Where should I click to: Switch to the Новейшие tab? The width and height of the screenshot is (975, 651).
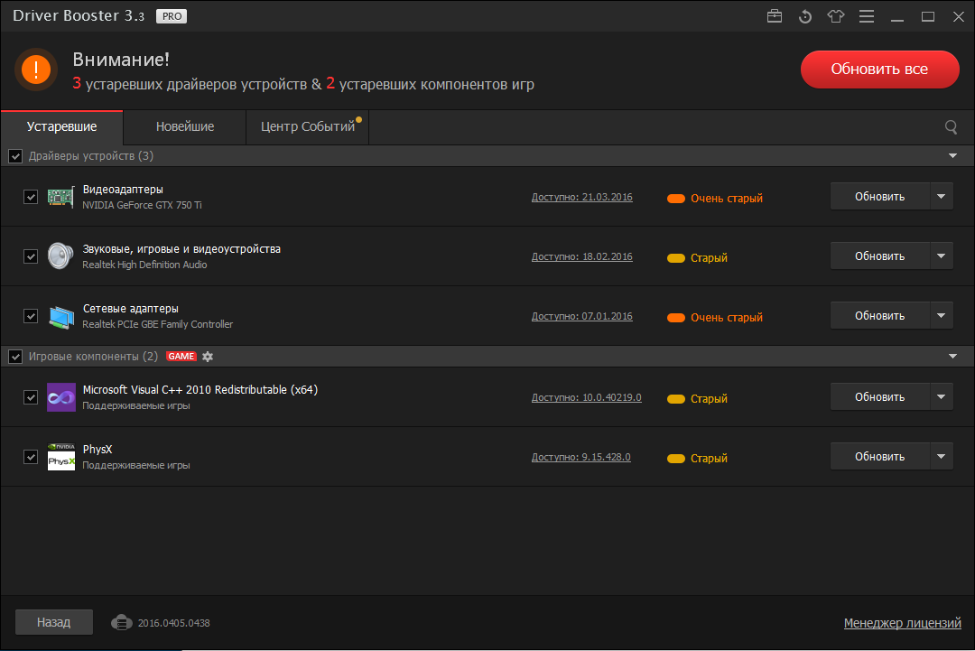[185, 126]
